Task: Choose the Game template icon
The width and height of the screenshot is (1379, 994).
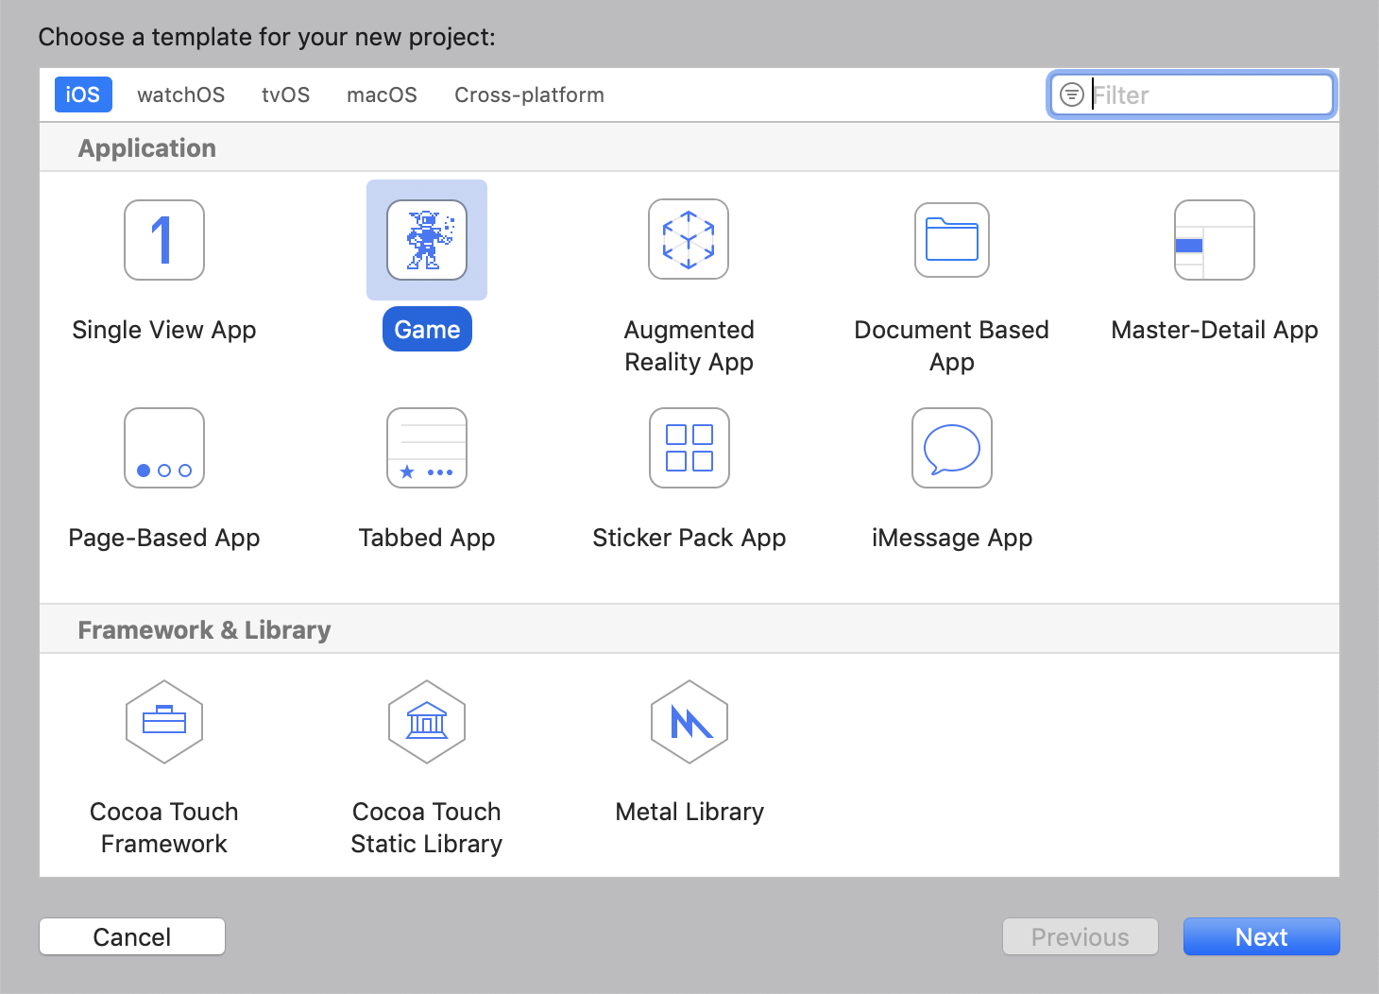Action: click(427, 240)
